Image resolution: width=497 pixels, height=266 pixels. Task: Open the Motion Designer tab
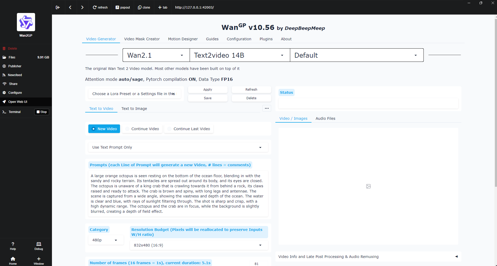click(x=183, y=39)
